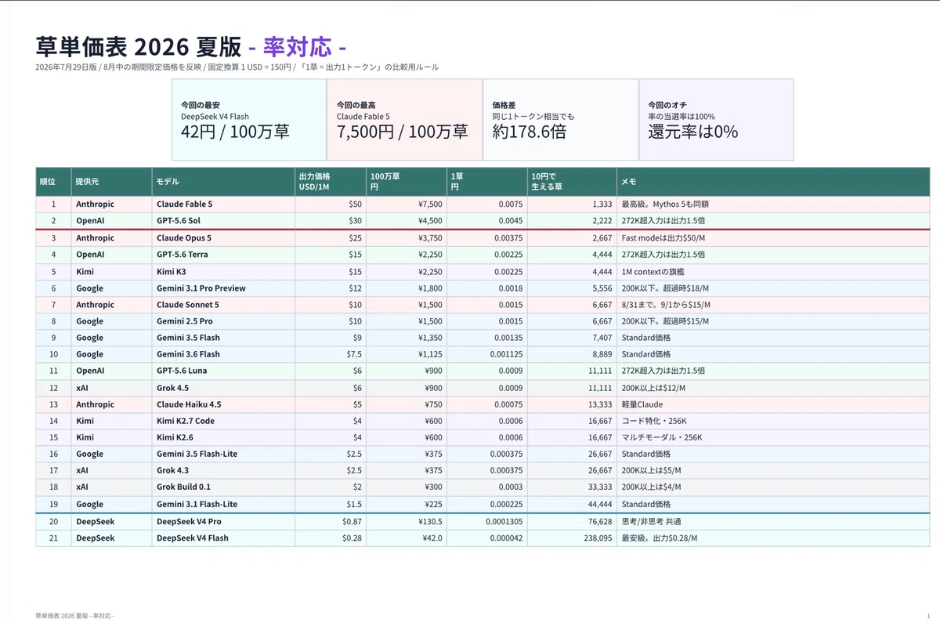Image resolution: width=940 pixels, height=623 pixels.
Task: Click the メモ column header
Action: (773, 181)
